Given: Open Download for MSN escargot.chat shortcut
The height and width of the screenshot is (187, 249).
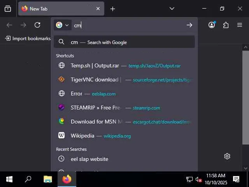Looking at the screenshot, I should [124, 122].
